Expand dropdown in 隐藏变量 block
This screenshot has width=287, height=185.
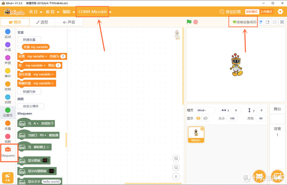[x=43, y=83]
